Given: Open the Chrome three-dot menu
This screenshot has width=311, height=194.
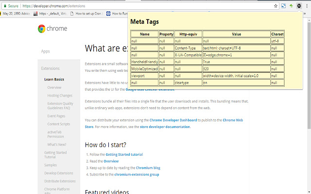Looking at the screenshot, I should 307,6.
